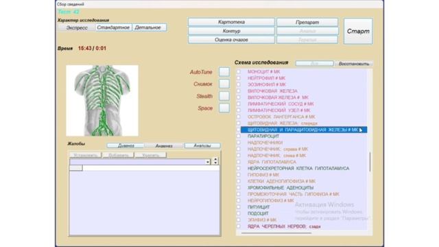Image resolution: width=439 pixels, height=247 pixels.
Task: Check ЛИМФАТИЧЕСКИЙ СОСУД # МК checkbox
Action: [239, 104]
